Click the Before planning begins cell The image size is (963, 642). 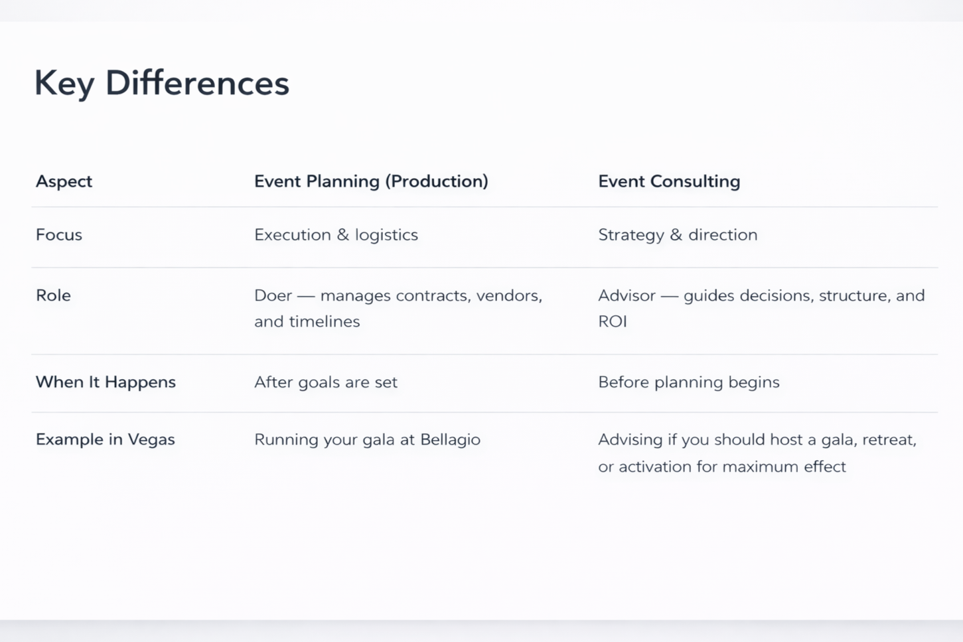coord(689,382)
